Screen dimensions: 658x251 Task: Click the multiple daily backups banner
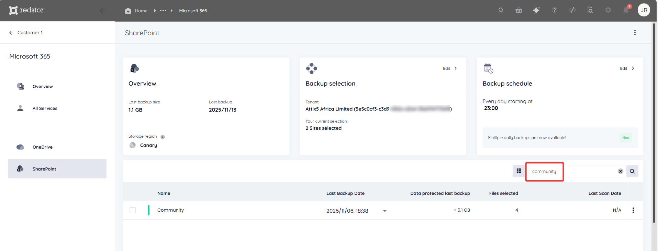pos(560,138)
